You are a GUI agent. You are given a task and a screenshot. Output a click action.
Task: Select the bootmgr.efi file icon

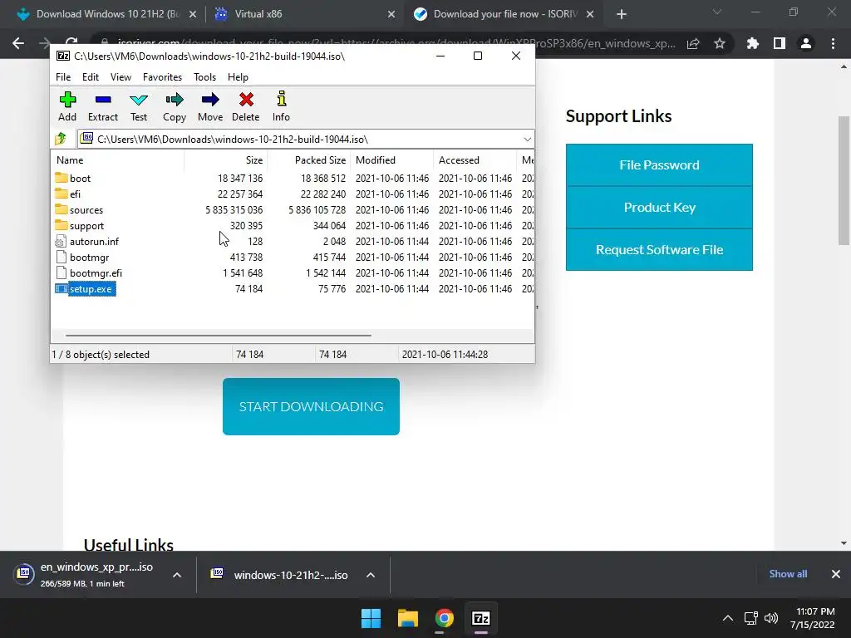61,272
